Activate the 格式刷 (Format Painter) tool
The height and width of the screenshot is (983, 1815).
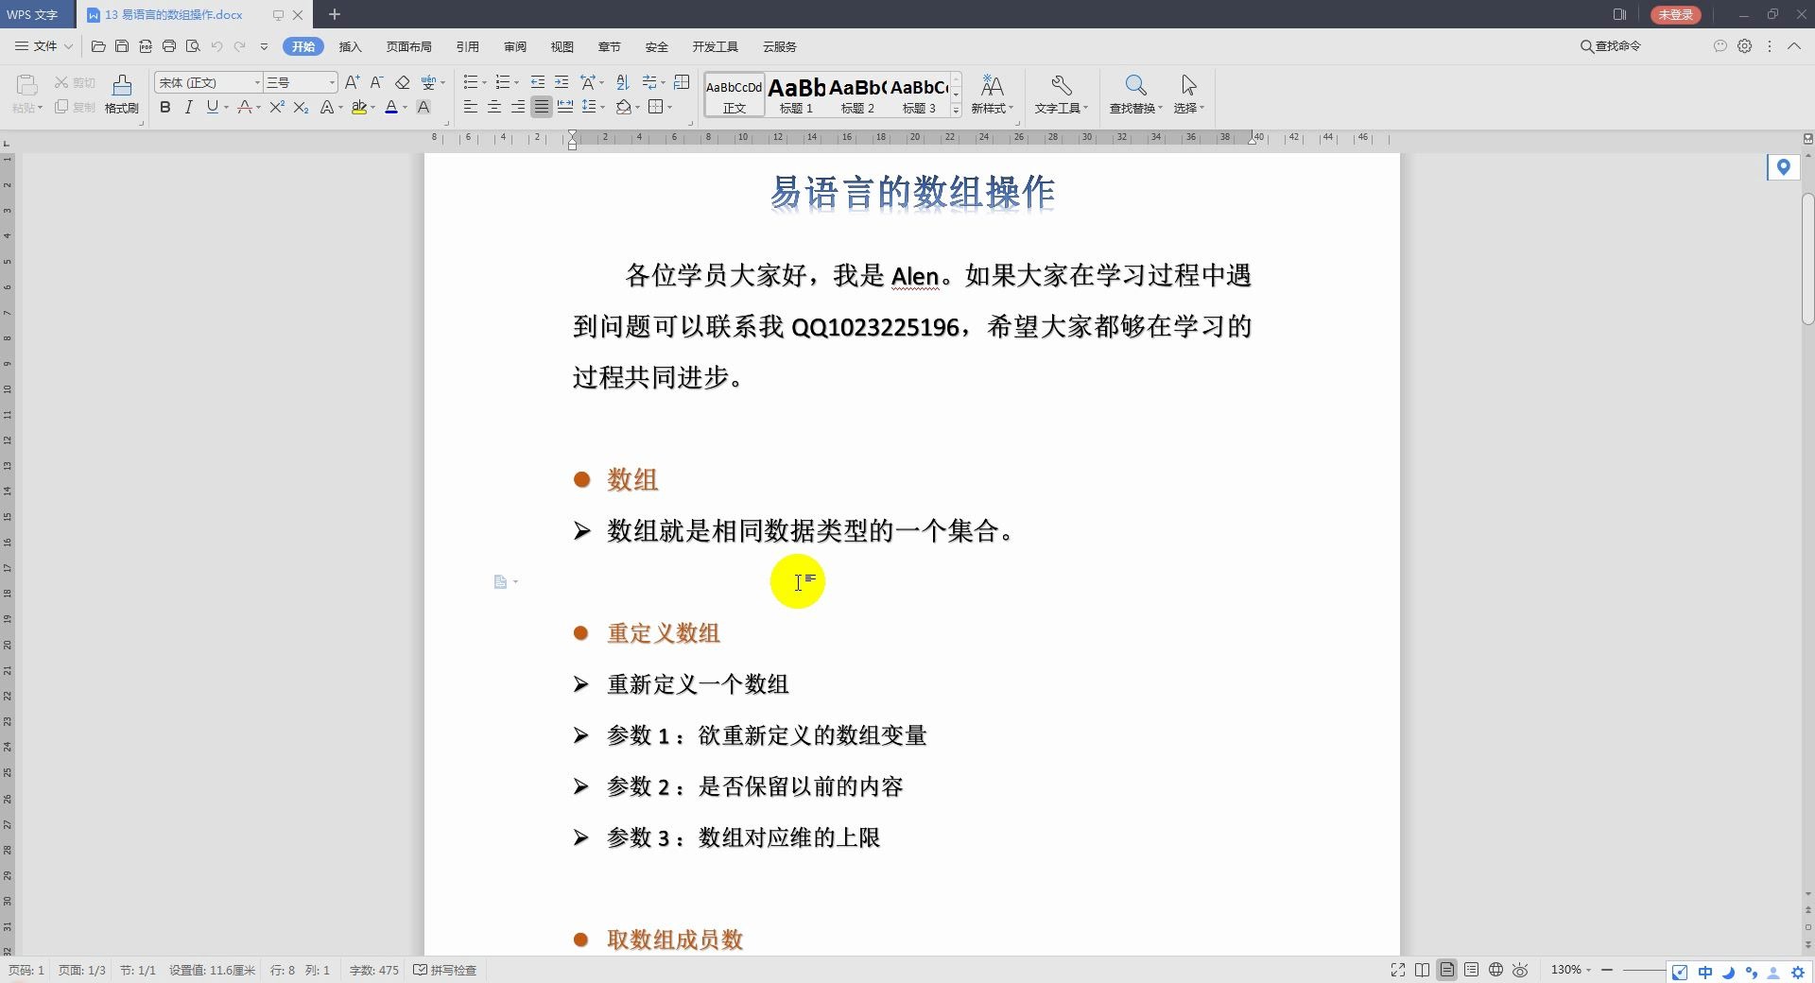point(121,95)
